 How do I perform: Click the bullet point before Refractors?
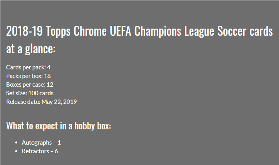(x=16, y=151)
